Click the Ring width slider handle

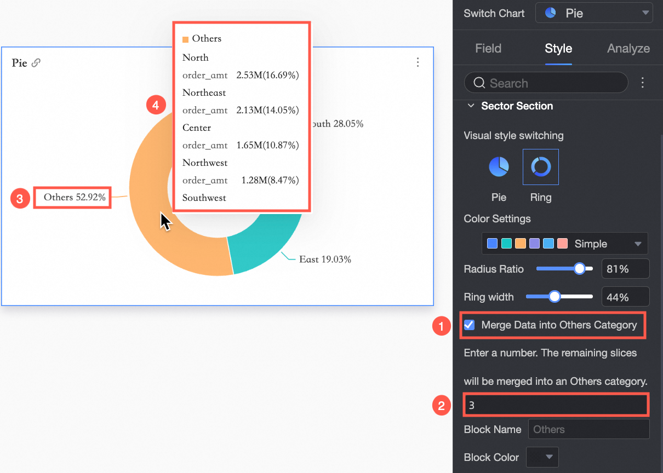(555, 297)
